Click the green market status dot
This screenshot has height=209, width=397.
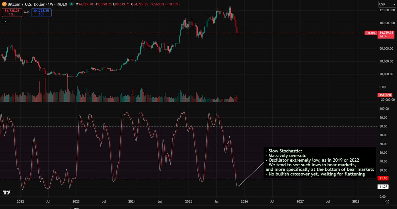(71, 4)
